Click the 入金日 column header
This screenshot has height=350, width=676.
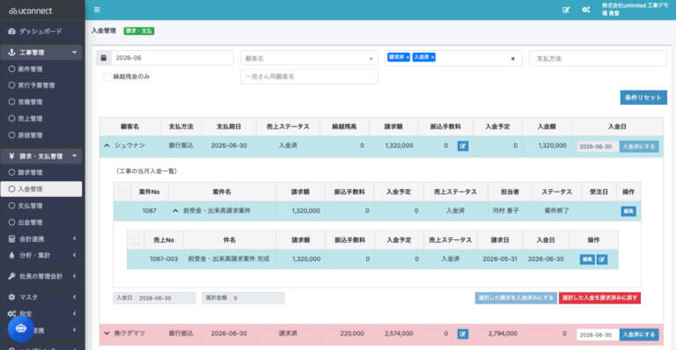(x=617, y=127)
